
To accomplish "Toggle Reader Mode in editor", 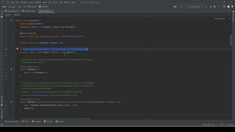I will (220, 19).
